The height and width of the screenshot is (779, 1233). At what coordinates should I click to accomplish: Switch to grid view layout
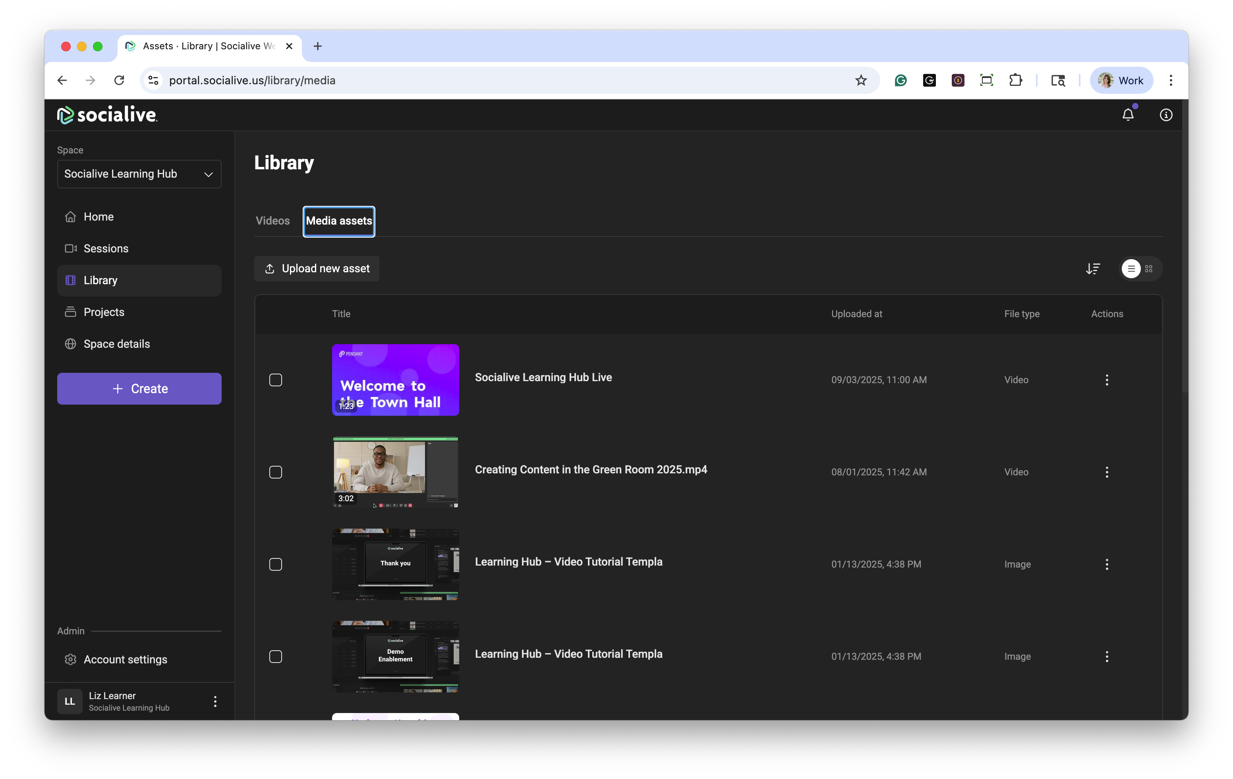[1148, 268]
